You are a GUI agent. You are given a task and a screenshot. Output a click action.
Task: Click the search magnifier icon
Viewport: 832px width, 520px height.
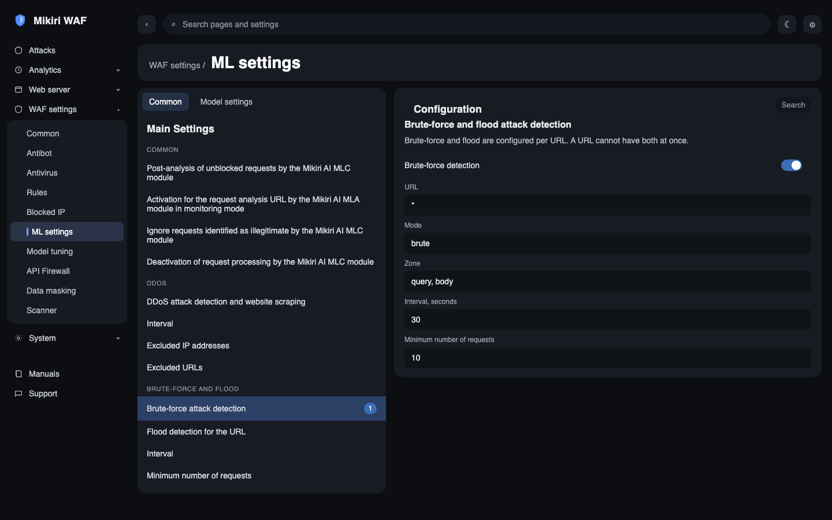pos(173,24)
